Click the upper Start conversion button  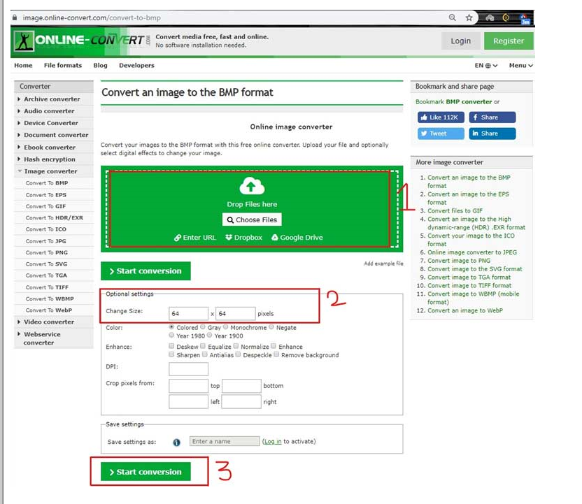click(145, 271)
